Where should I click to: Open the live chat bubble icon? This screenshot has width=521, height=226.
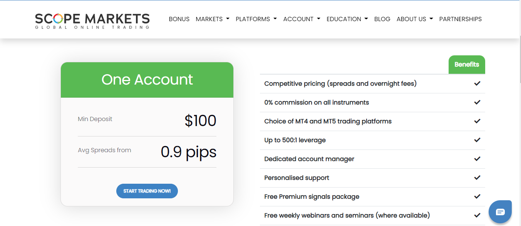(x=500, y=212)
